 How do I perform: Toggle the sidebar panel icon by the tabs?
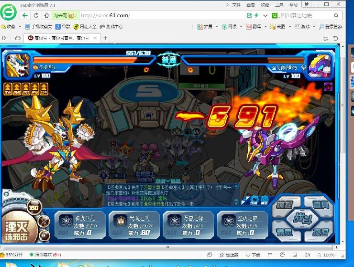click(4, 38)
